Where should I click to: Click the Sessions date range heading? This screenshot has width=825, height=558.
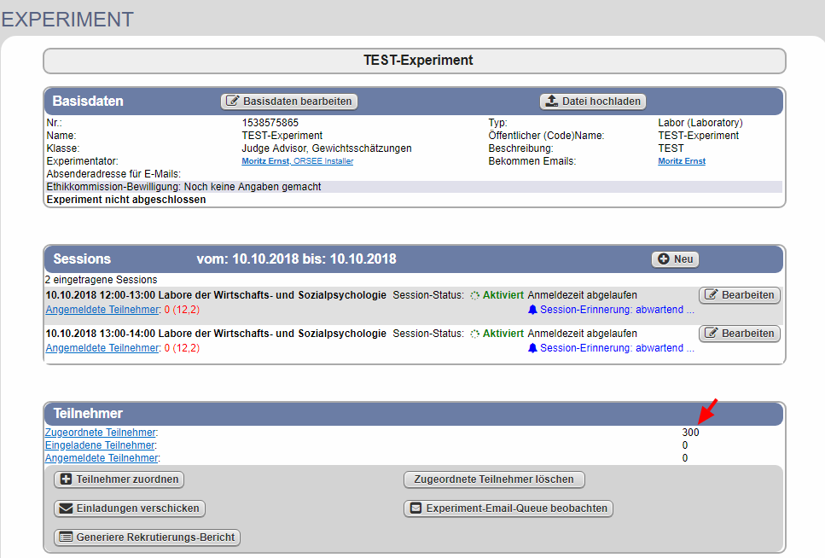pos(296,259)
